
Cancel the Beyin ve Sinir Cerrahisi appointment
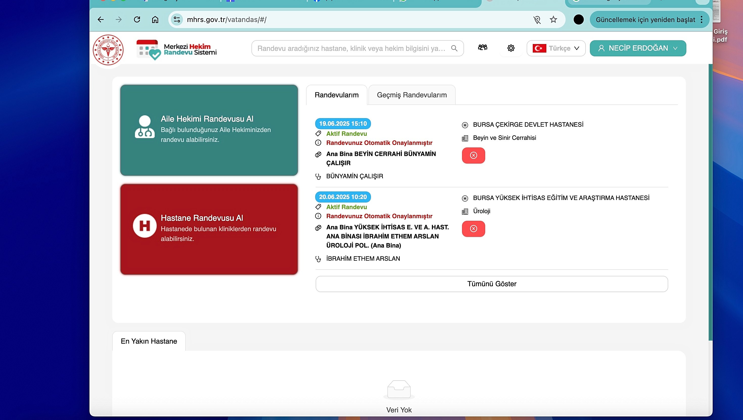(473, 156)
